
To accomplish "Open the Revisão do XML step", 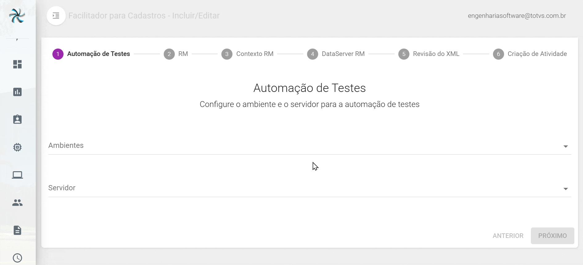I will [x=429, y=54].
